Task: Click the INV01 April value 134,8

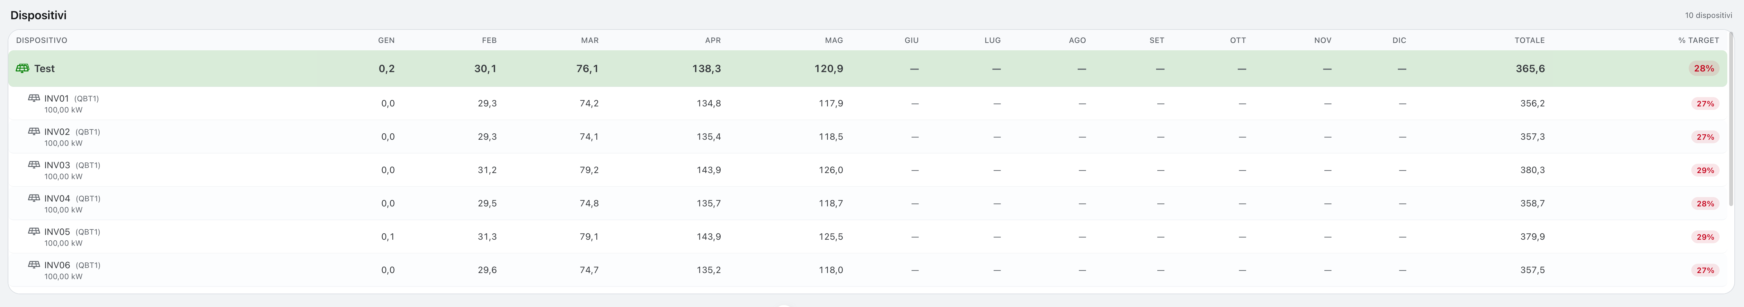Action: (709, 103)
